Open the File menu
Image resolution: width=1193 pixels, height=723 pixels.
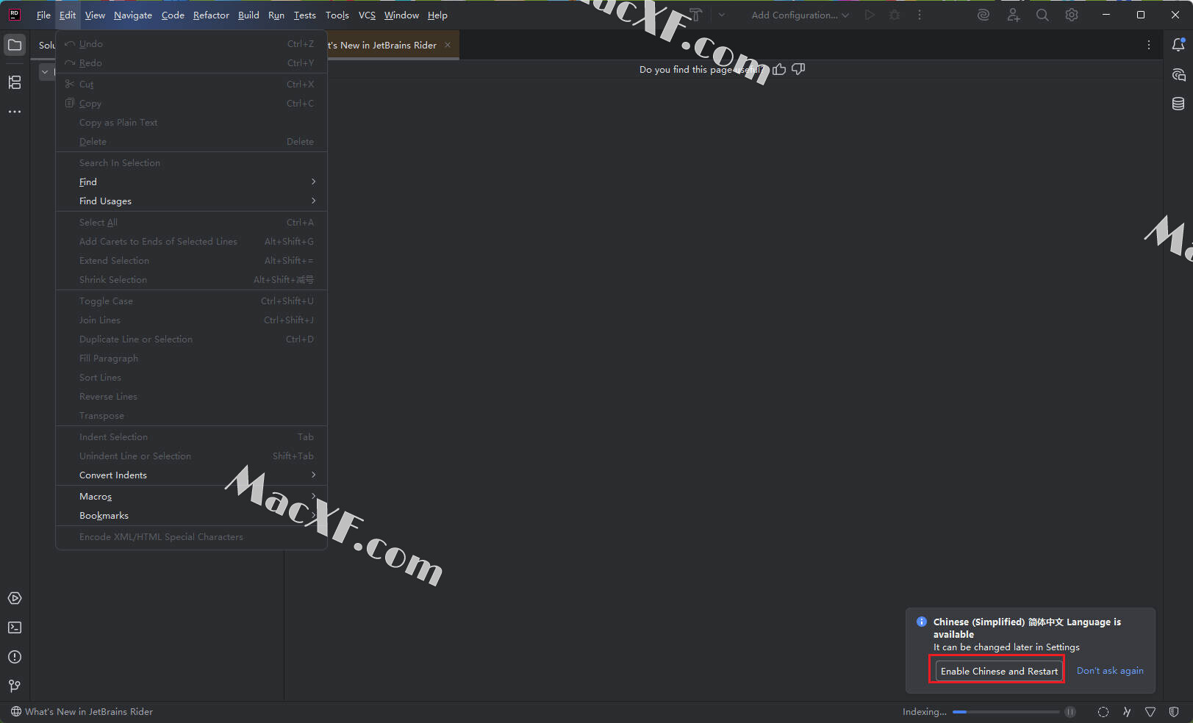[x=43, y=15]
